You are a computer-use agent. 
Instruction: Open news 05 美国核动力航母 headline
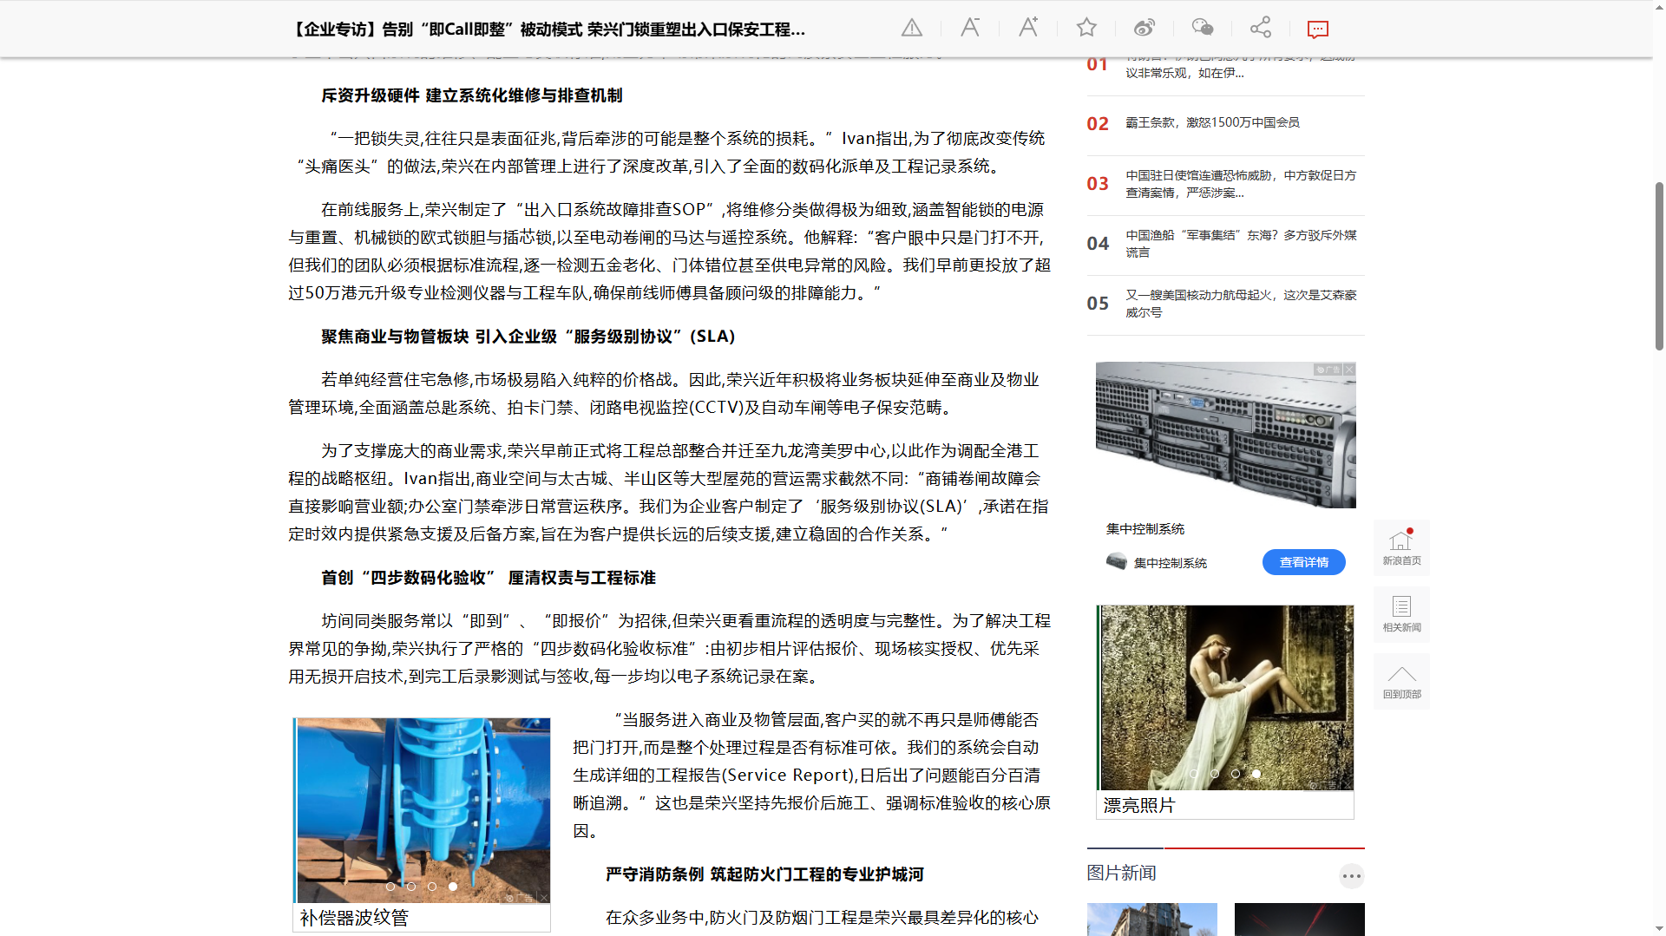tap(1241, 304)
